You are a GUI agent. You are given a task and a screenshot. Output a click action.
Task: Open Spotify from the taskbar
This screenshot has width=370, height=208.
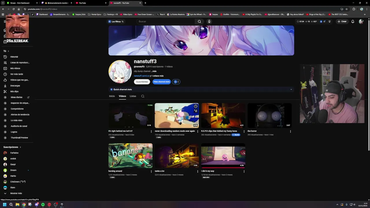pos(43,205)
